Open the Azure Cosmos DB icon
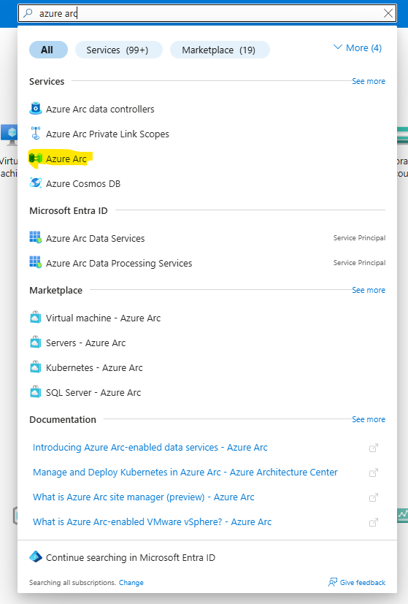408x604 pixels. coord(36,183)
